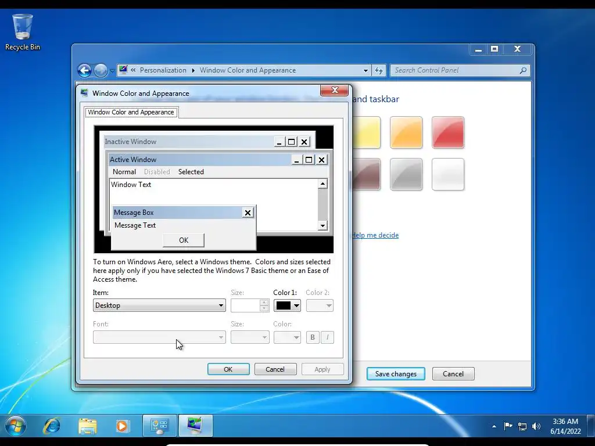Click Window Color and Appearance breadcrumb

(248, 70)
